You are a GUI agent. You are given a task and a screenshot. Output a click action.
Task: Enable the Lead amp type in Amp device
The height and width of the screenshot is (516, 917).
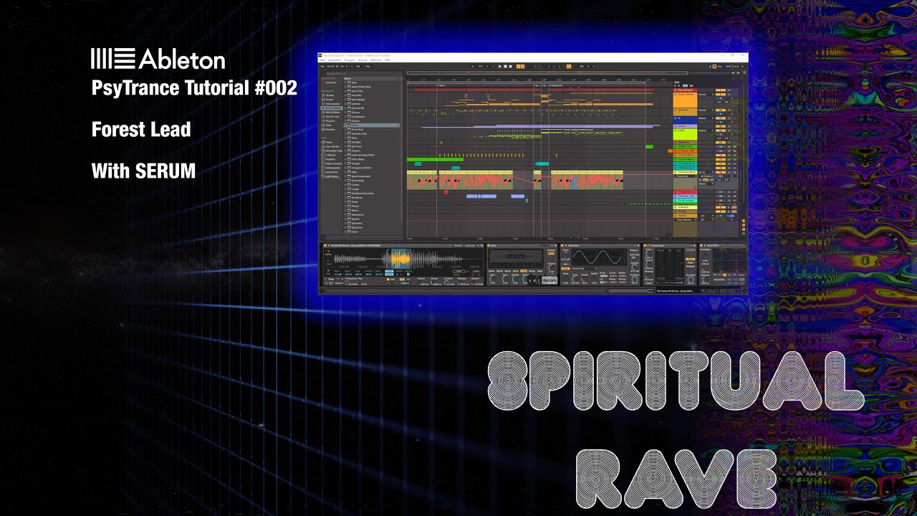tap(524, 271)
